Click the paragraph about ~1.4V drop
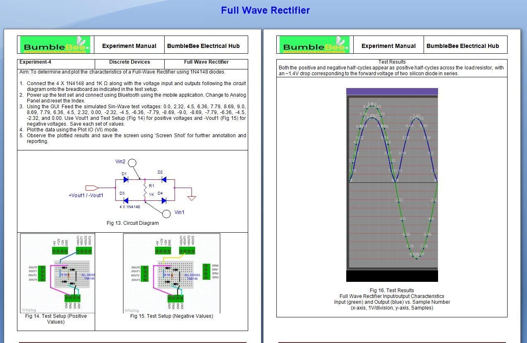 click(391, 71)
